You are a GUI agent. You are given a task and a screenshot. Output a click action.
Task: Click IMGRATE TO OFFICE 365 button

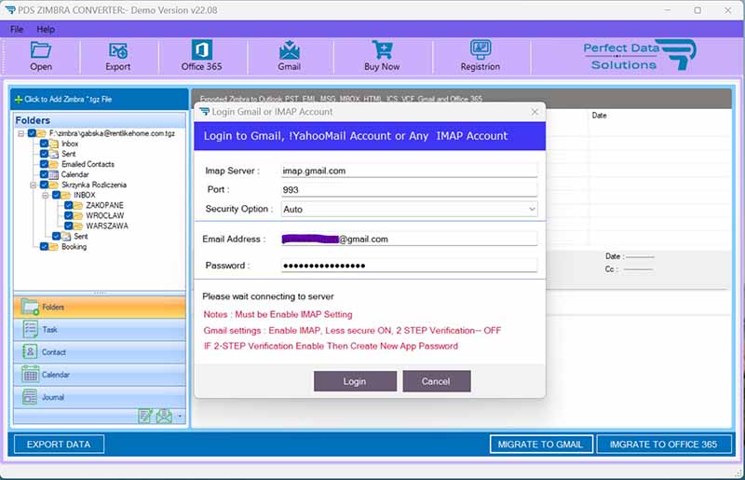pos(663,445)
